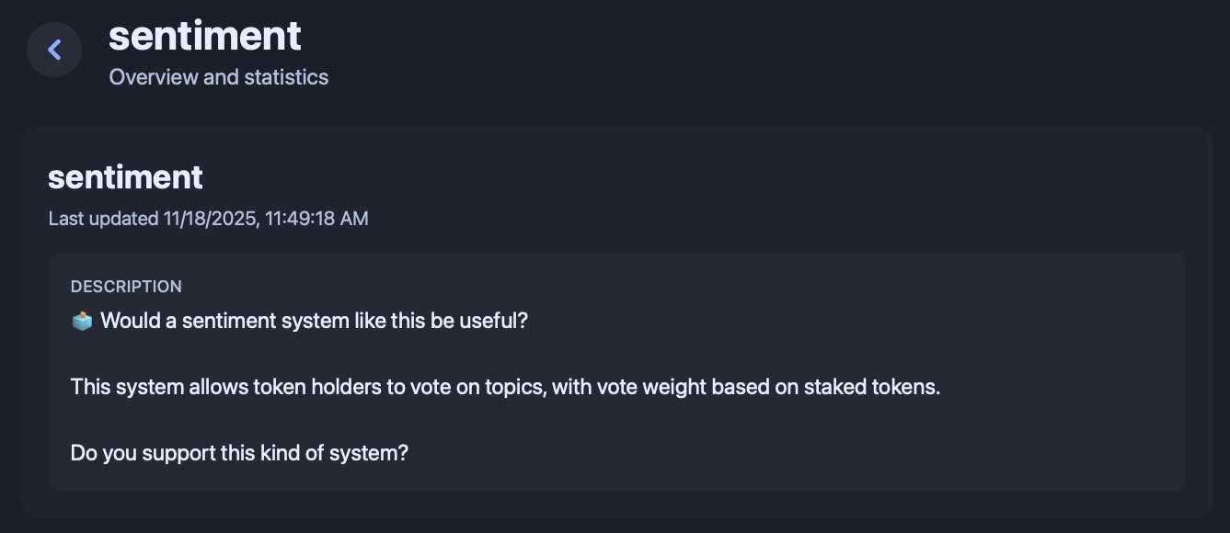Click the ballot box emoji icon

[x=82, y=321]
